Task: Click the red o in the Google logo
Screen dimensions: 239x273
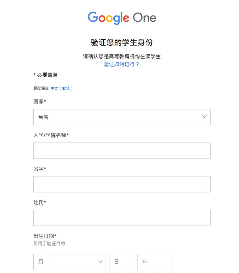Action: [101, 19]
